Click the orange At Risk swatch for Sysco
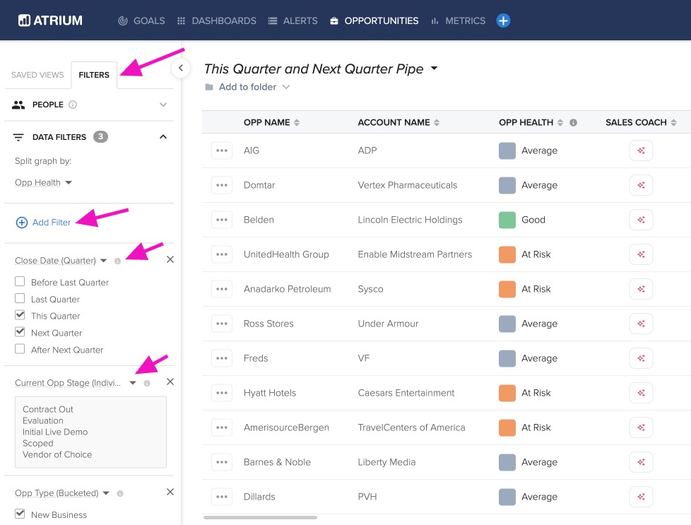This screenshot has width=691, height=525. click(507, 289)
